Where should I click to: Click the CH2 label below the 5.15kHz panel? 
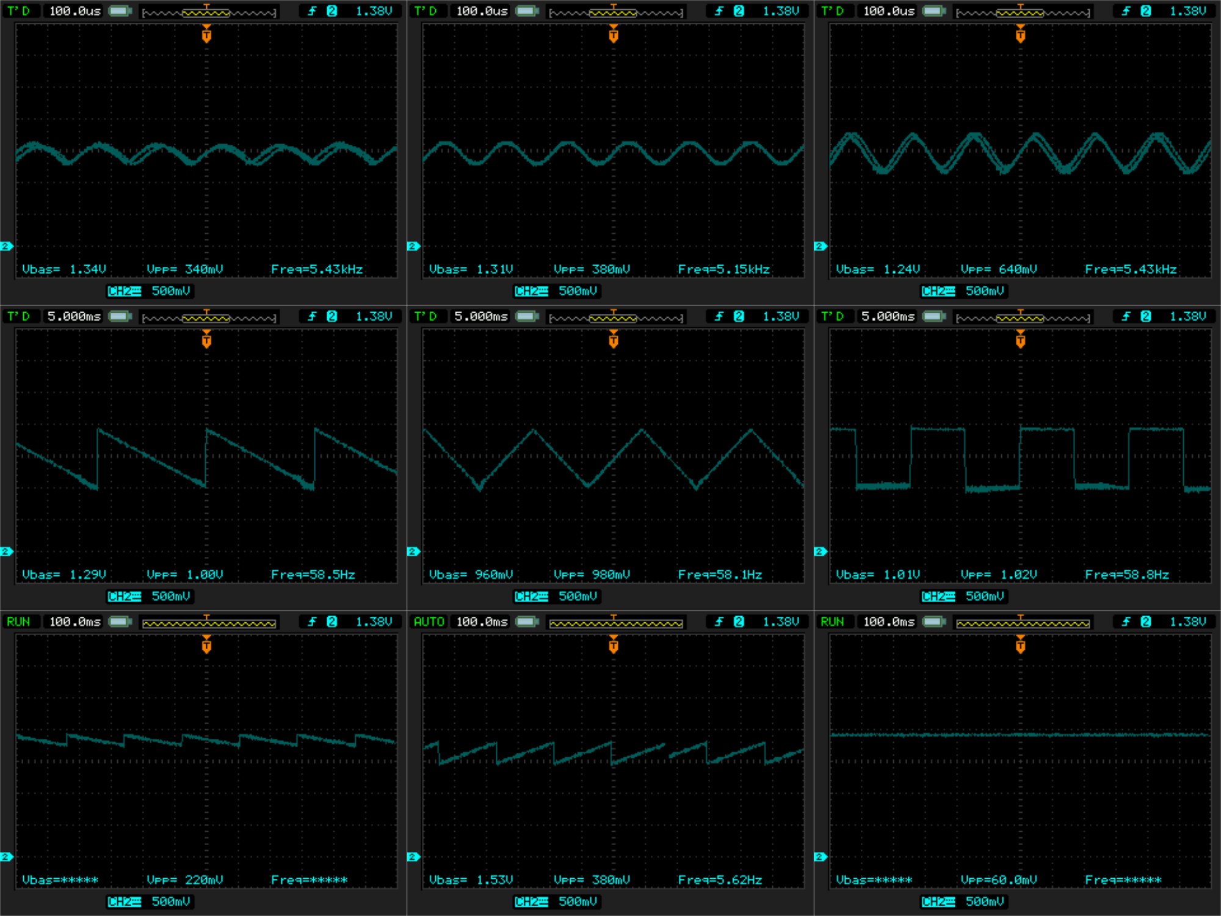coord(532,291)
